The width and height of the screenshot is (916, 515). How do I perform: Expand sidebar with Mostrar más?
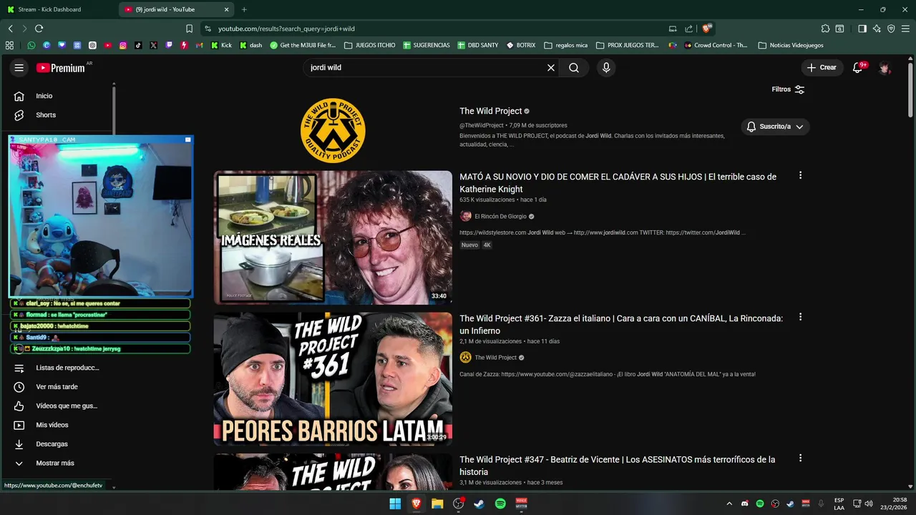point(54,463)
